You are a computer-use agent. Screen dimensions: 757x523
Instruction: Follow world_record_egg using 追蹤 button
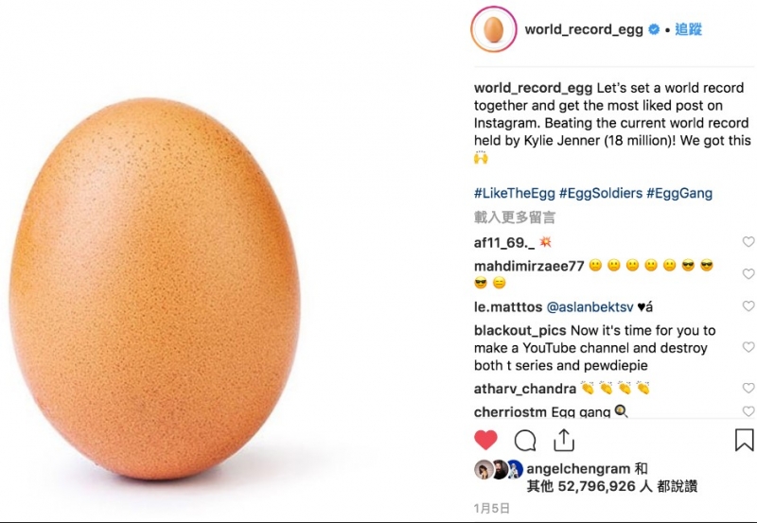[x=688, y=29]
